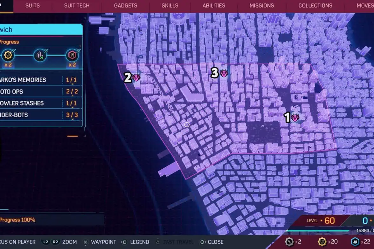Click the square button legend icon
The image size is (374, 249).
coord(125,242)
